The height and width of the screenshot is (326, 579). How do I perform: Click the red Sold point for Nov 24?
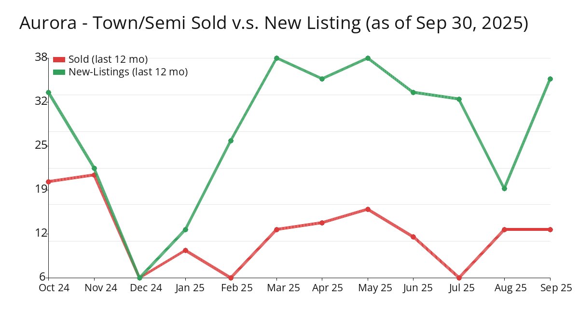pos(94,175)
